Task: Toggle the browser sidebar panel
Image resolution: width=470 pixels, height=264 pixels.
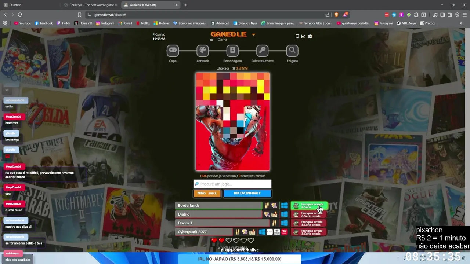Action: click(x=442, y=15)
